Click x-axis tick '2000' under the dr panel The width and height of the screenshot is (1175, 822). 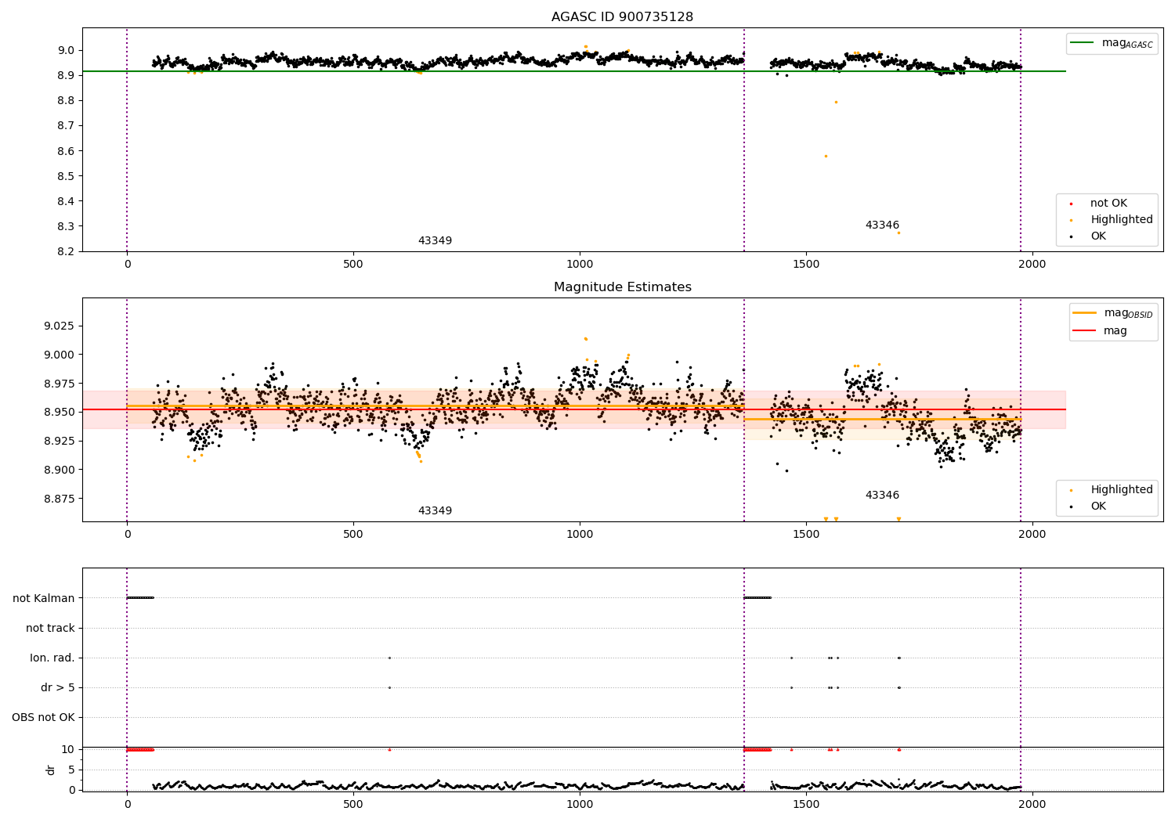[x=1032, y=805]
